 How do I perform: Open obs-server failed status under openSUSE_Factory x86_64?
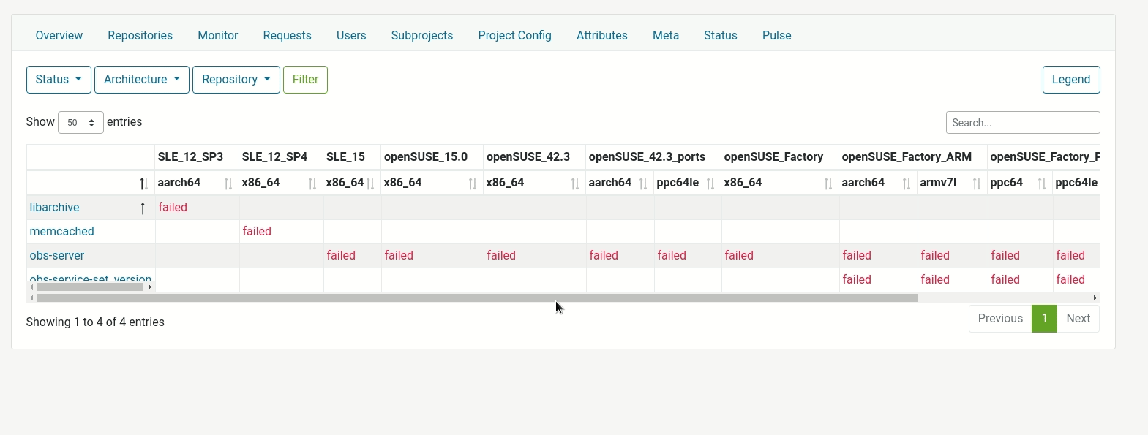[x=739, y=255]
